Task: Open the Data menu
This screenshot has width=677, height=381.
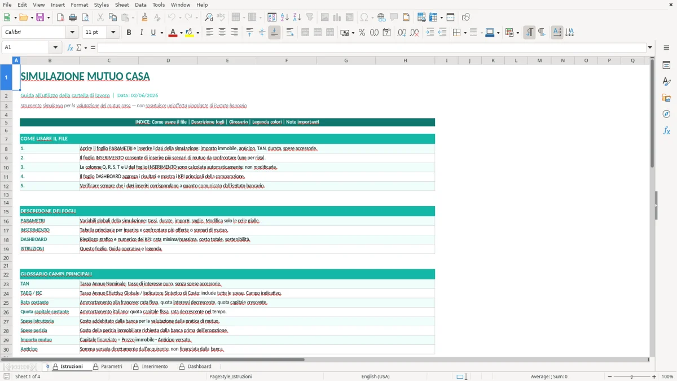Action: [x=140, y=5]
